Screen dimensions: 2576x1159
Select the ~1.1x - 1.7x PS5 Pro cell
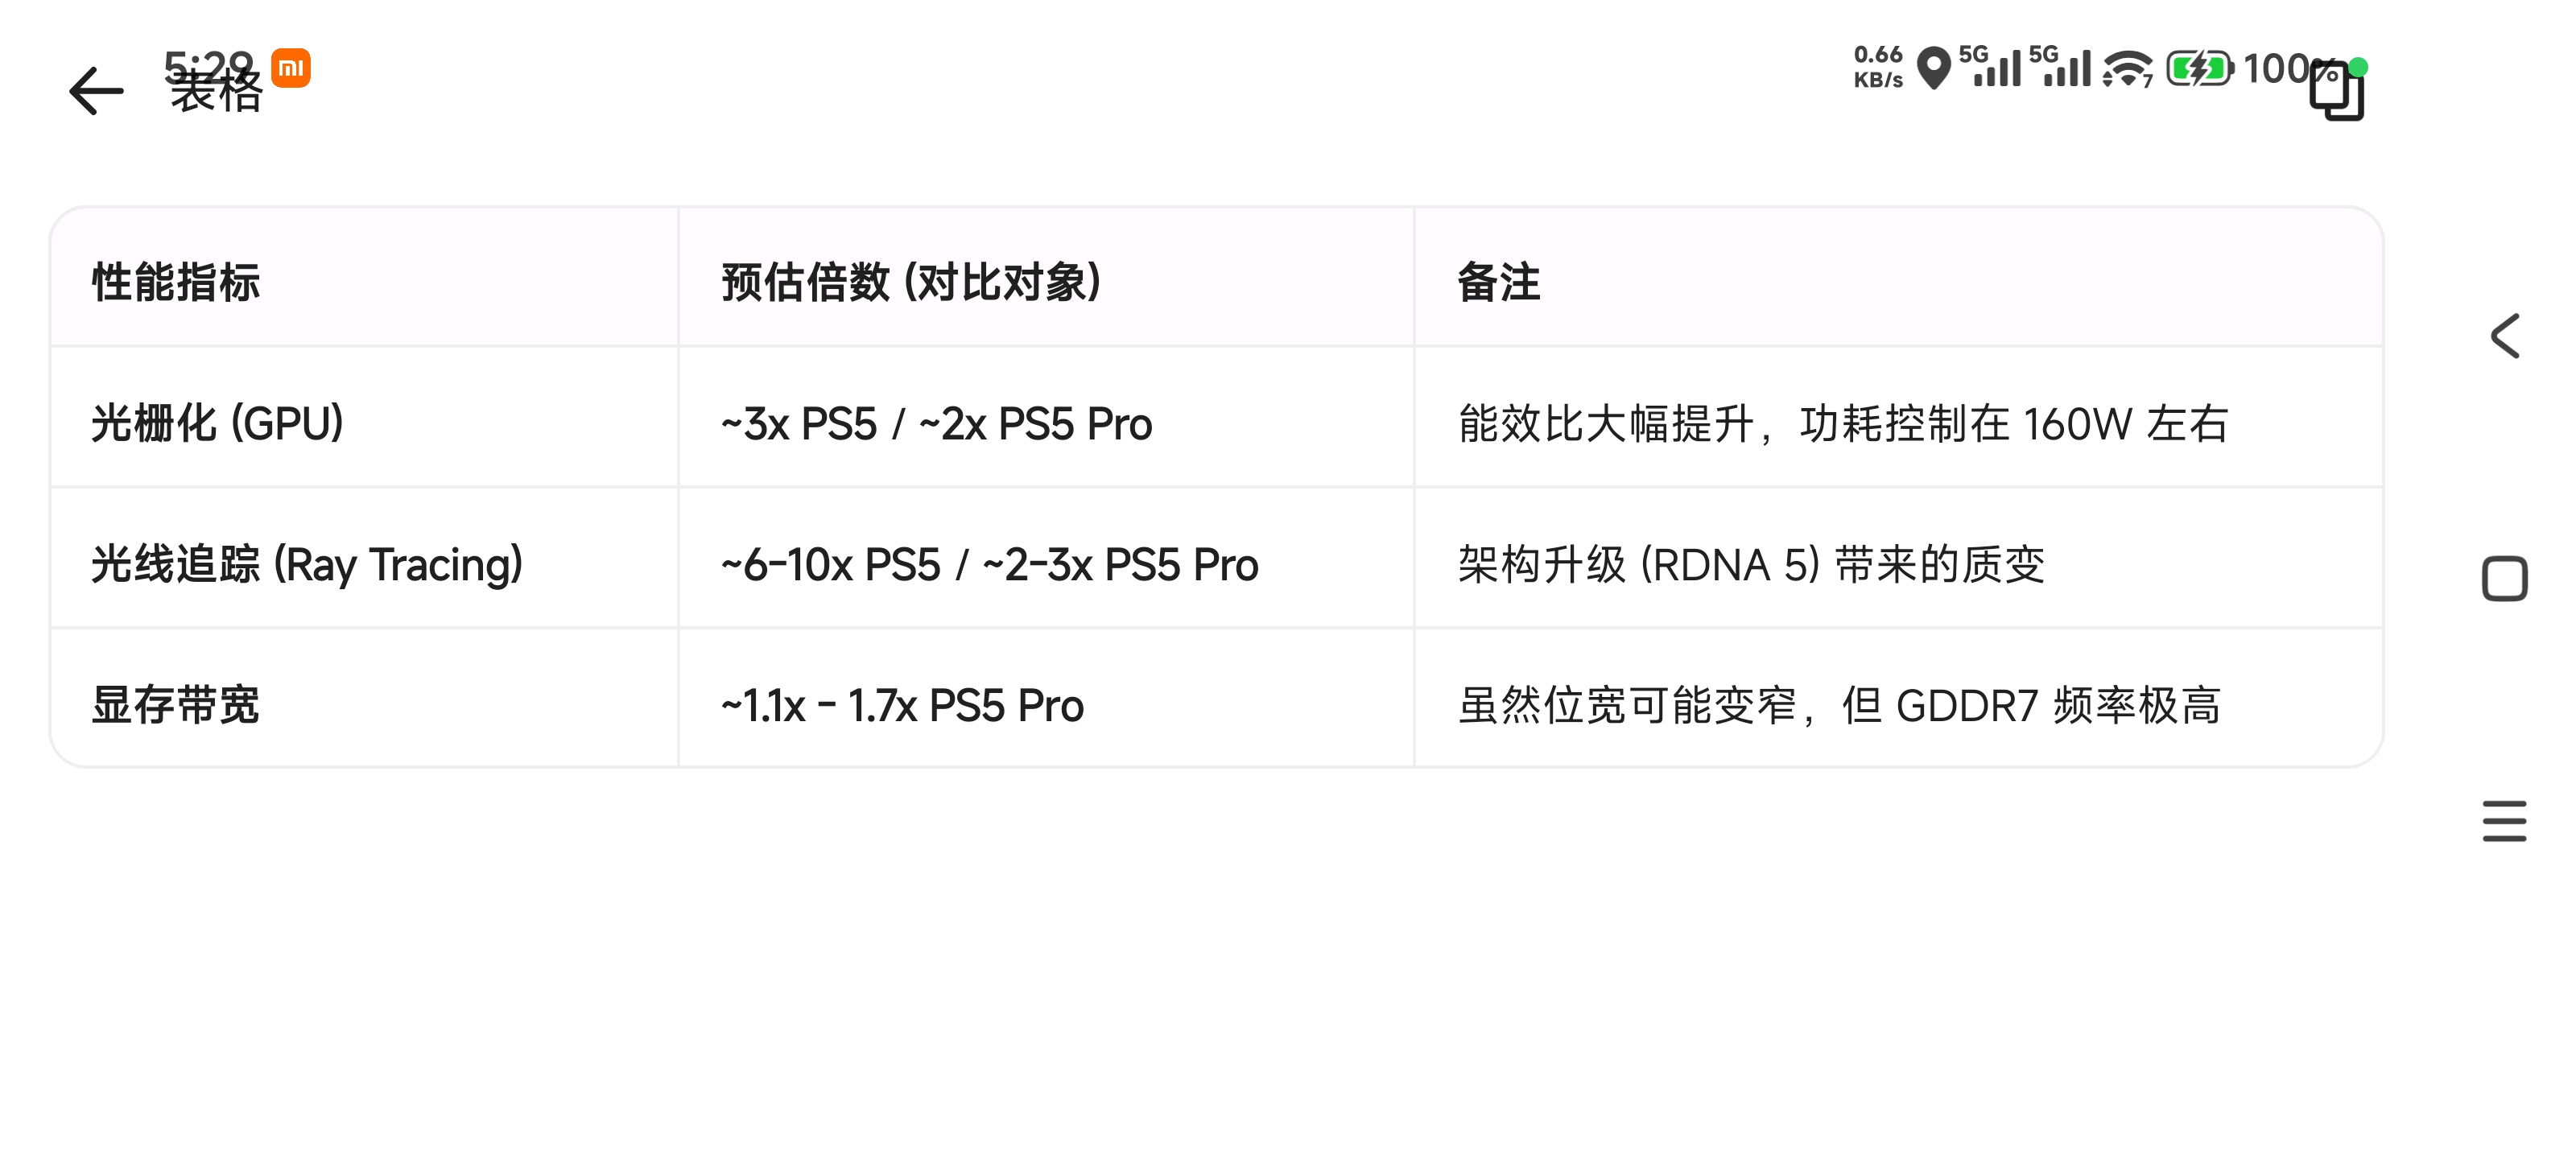click(x=902, y=705)
